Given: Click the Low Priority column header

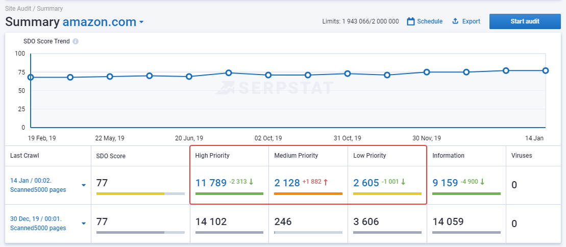Looking at the screenshot, I should pos(370,156).
